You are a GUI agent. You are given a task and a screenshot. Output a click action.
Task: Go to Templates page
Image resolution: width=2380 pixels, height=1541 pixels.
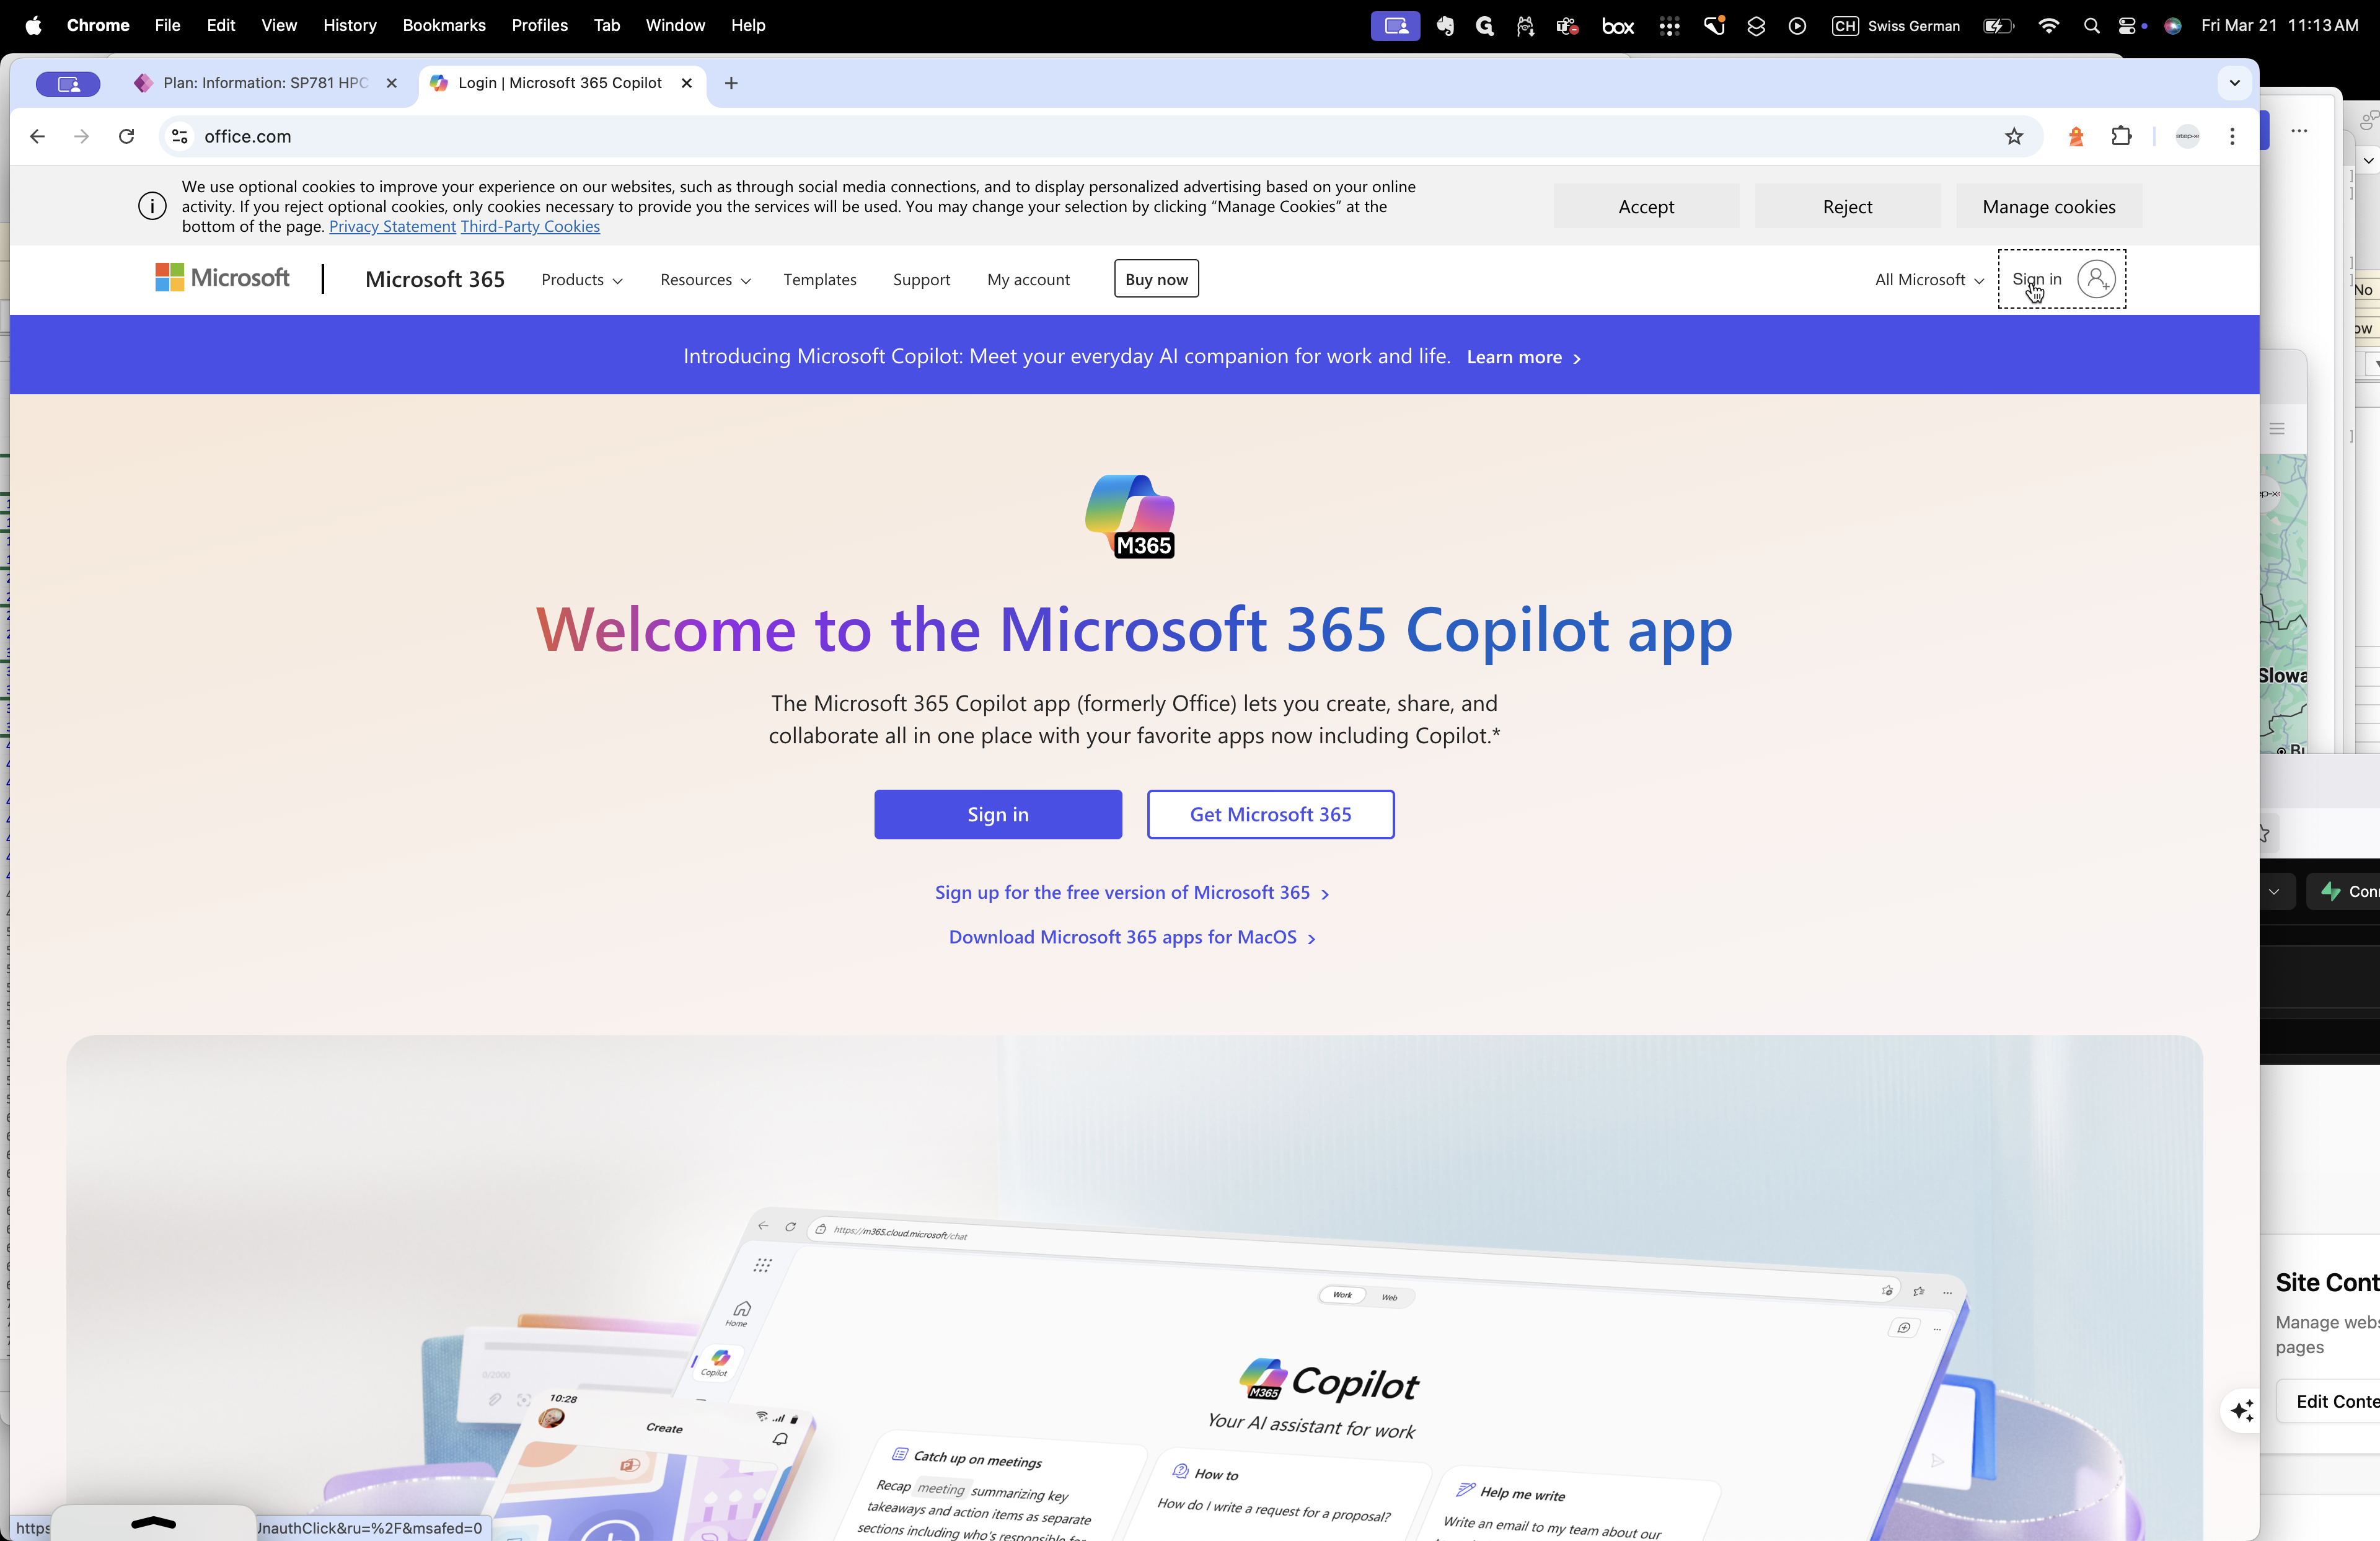pos(820,280)
